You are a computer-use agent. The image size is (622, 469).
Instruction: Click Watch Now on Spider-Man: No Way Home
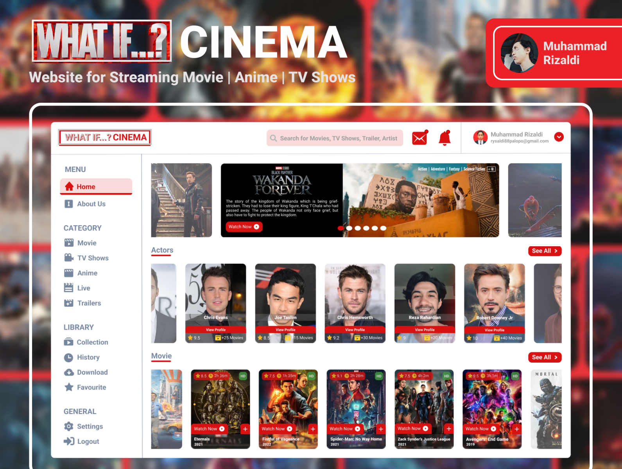[345, 429]
